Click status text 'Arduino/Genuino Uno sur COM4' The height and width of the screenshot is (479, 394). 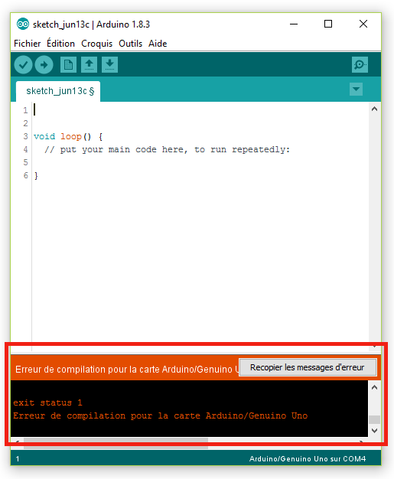coord(308,459)
